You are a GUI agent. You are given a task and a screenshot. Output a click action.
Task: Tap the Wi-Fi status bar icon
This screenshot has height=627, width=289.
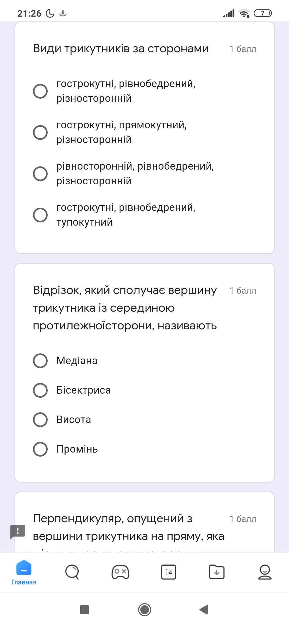244,13
